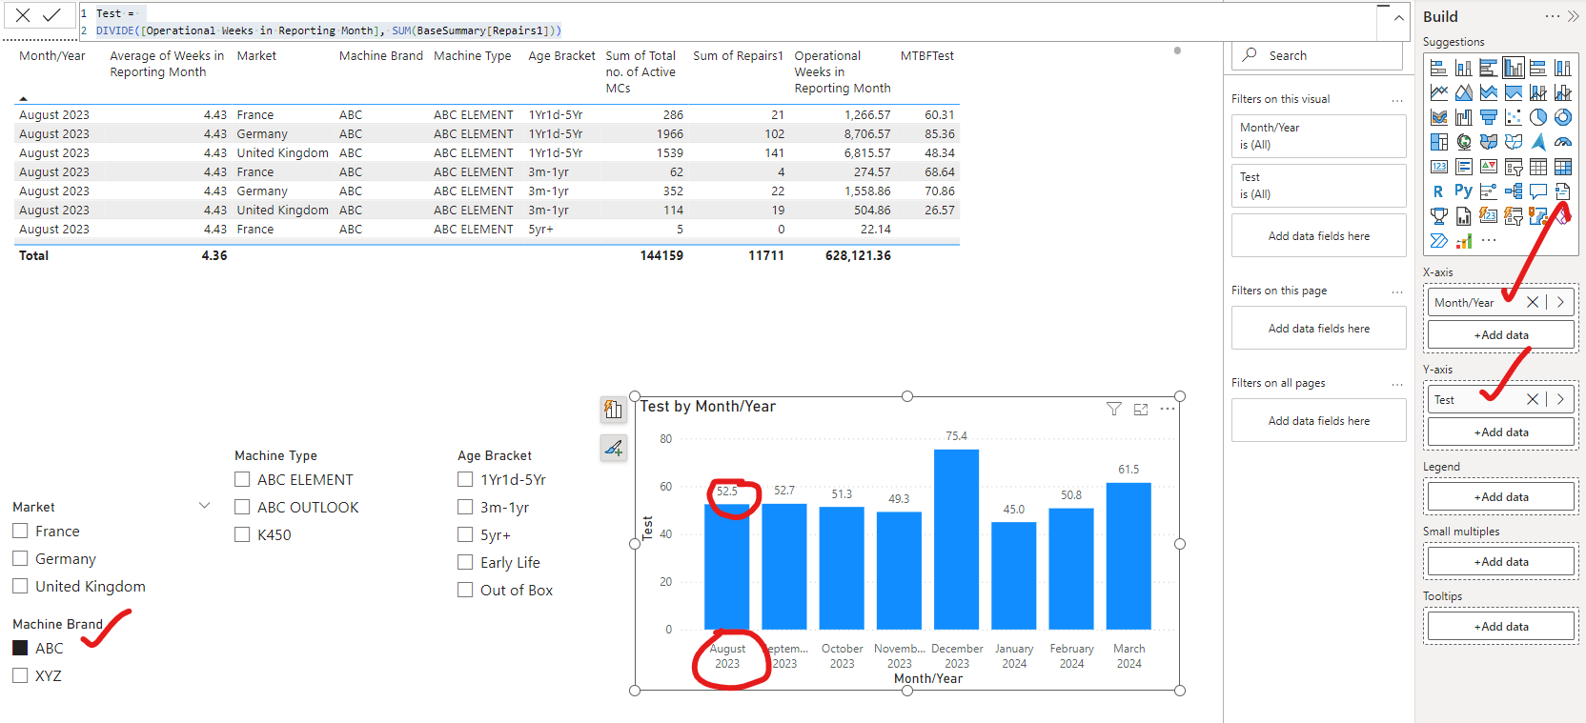
Task: Check the Early Life age bracket
Action: pos(465,562)
